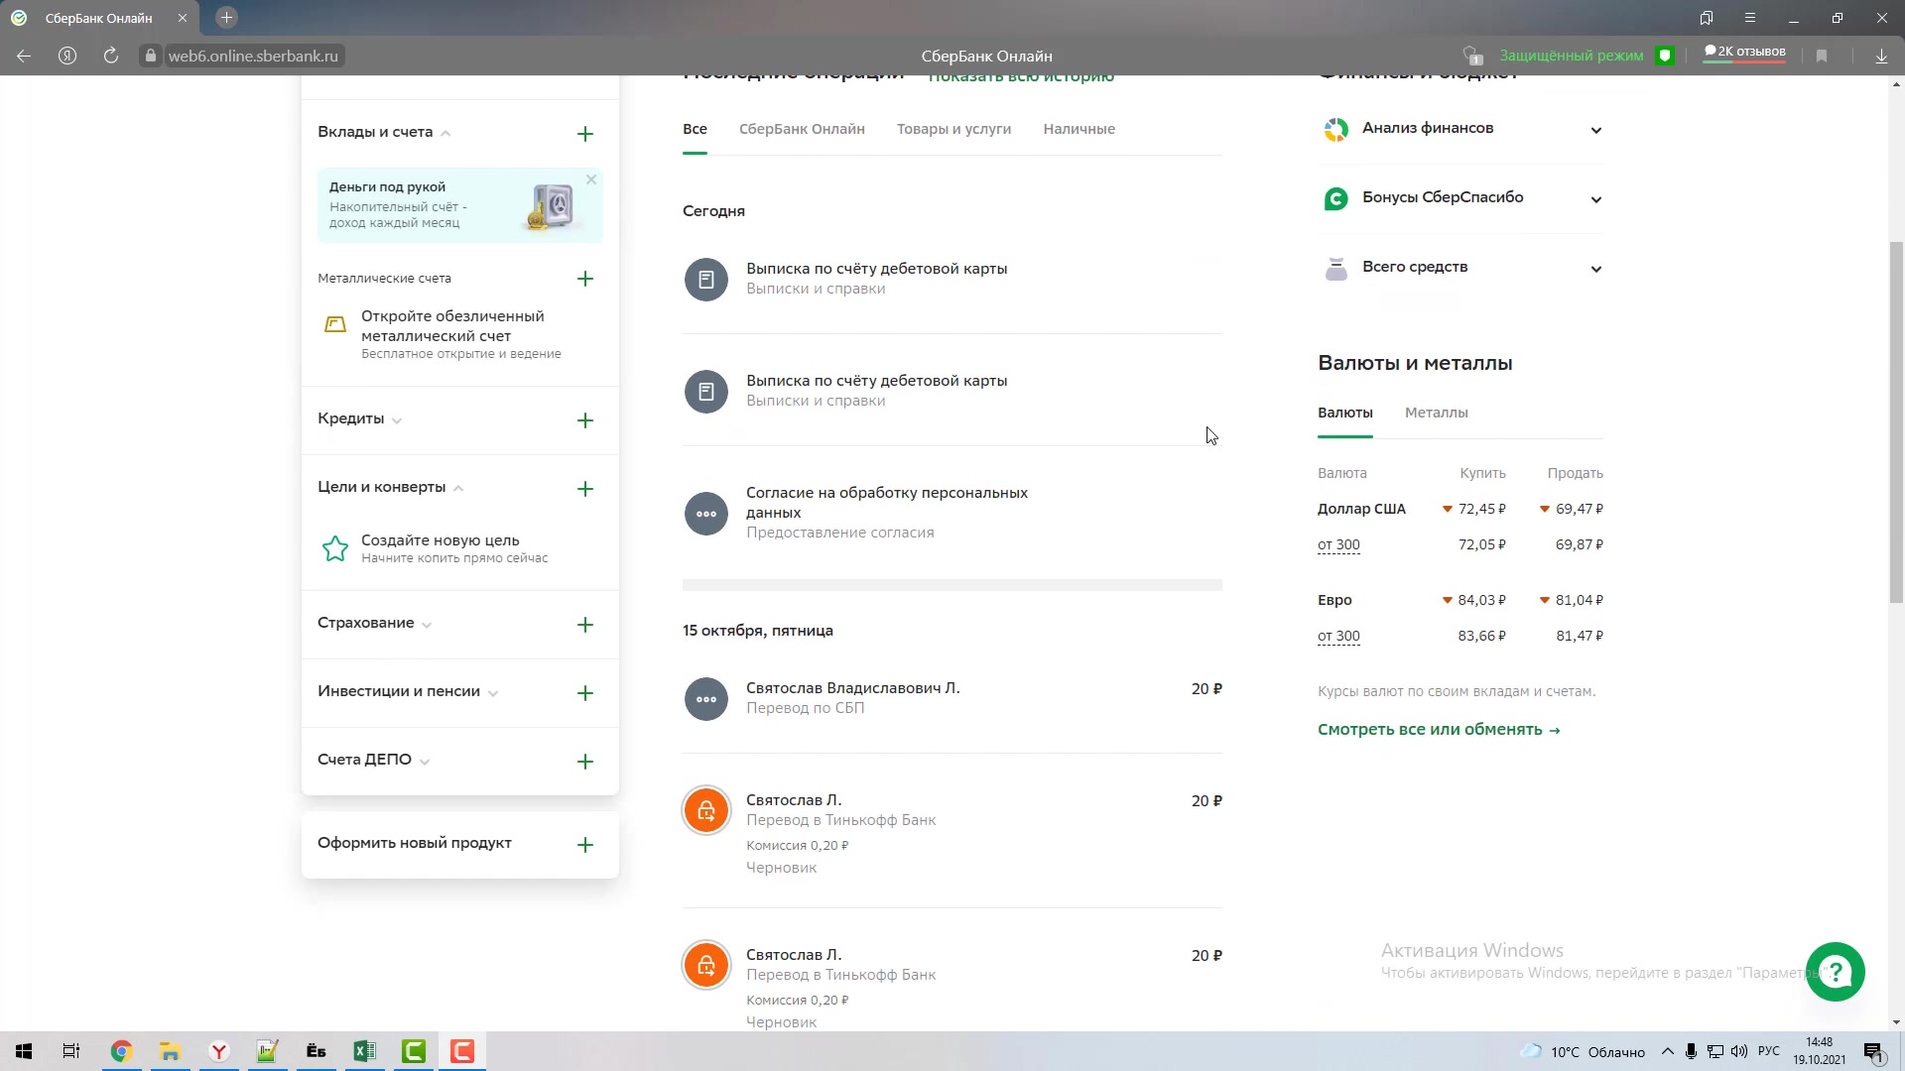The width and height of the screenshot is (1905, 1071).
Task: Click the plus icon next to Цели и конверты
Action: [x=585, y=489]
